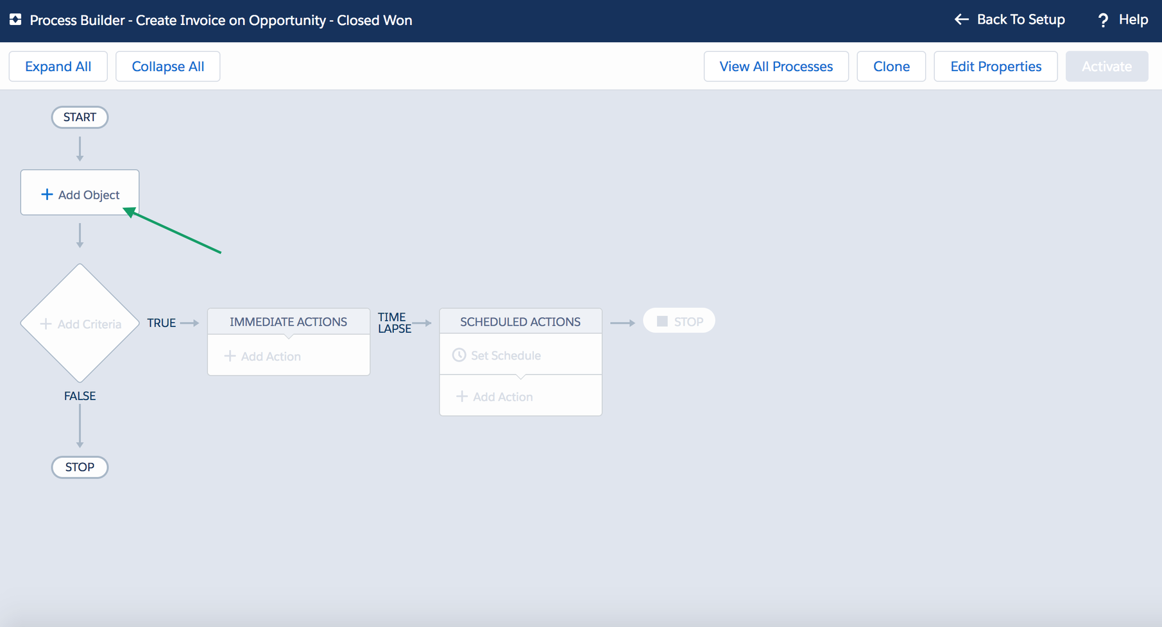
Task: Open View All Processes
Action: (x=776, y=67)
